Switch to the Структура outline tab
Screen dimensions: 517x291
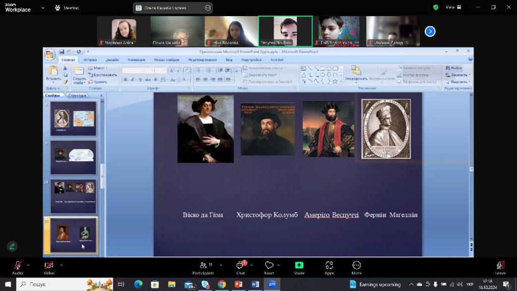coord(77,95)
